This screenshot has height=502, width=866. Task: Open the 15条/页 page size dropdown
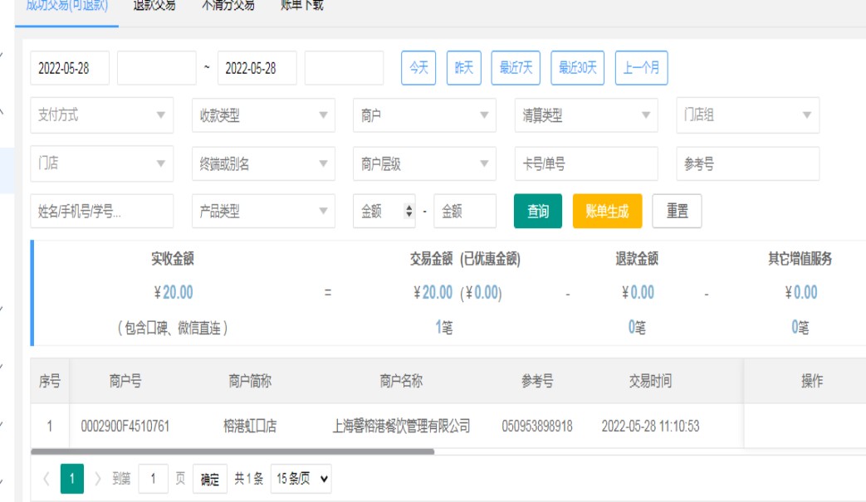tap(301, 479)
